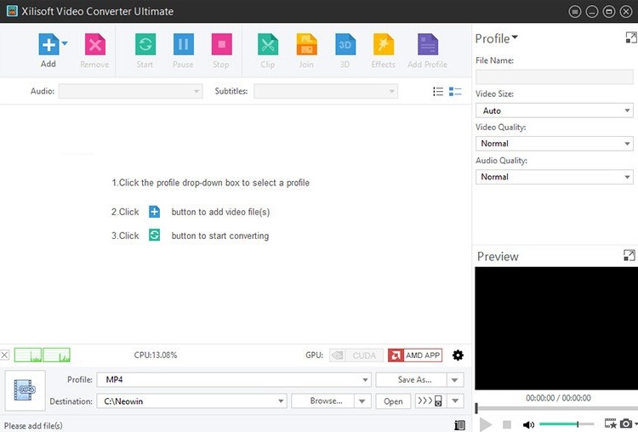
Task: Start converting with the Start icon
Action: tap(145, 44)
